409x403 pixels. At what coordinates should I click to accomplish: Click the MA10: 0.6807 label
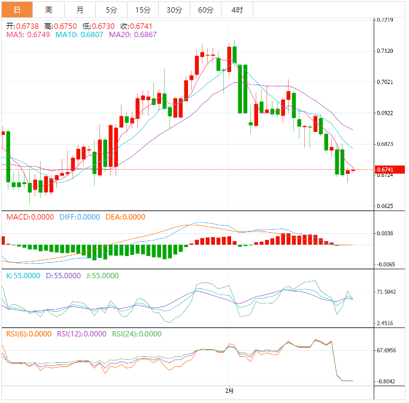click(x=79, y=34)
